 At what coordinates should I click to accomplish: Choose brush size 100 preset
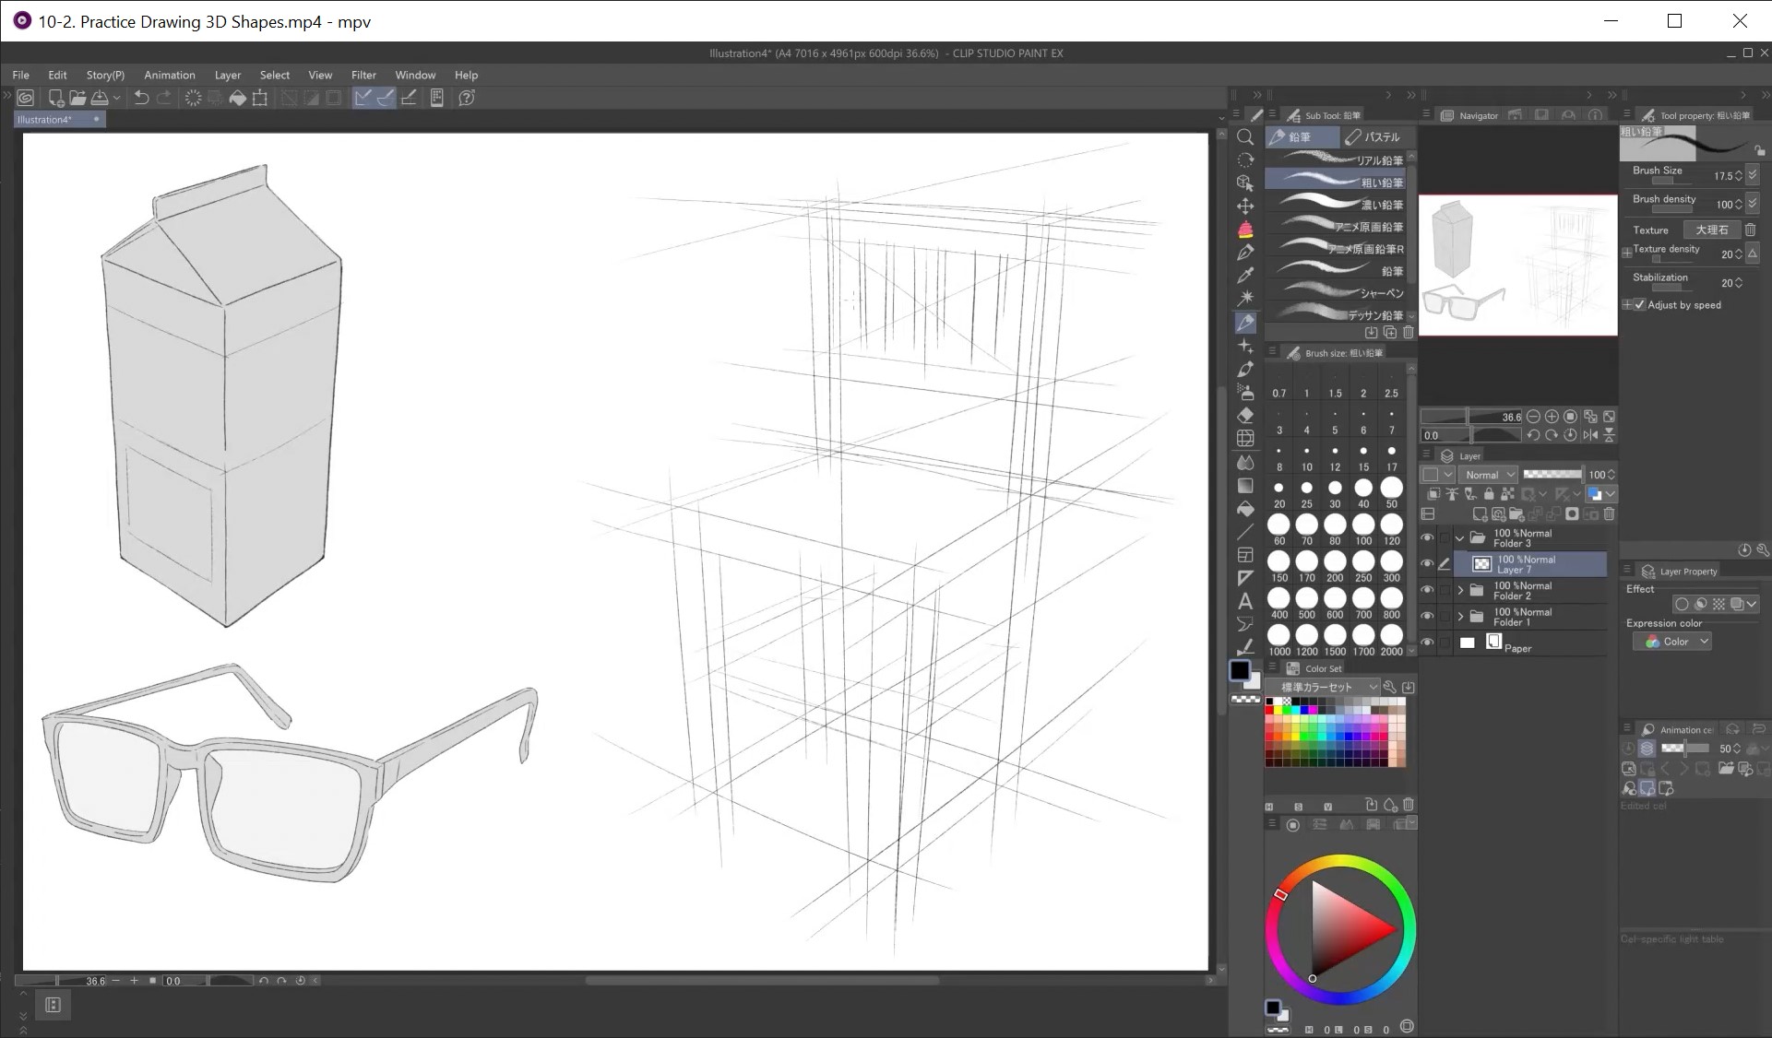click(1363, 530)
